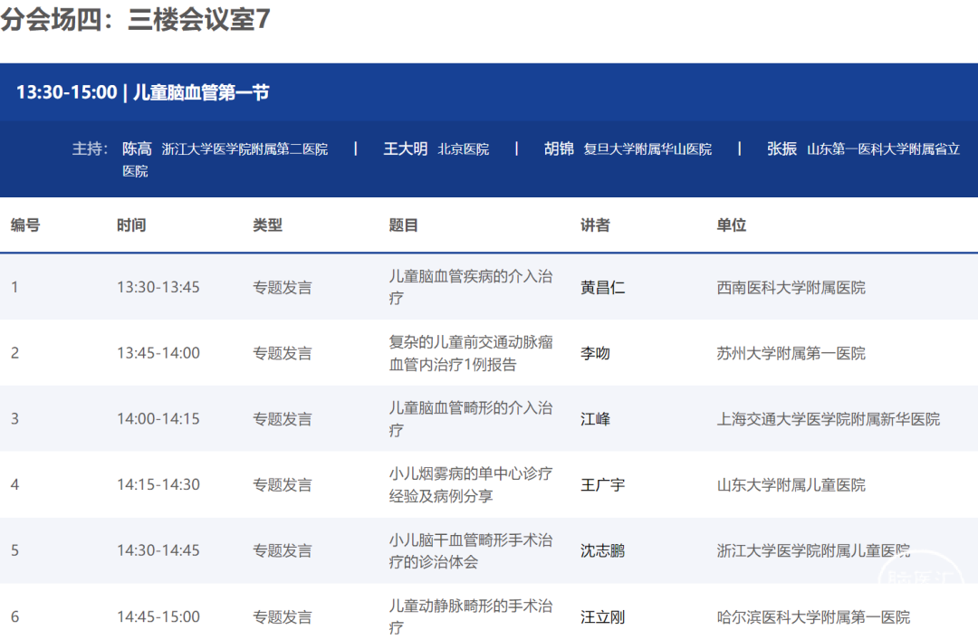Screen dimensions: 978x640
Task: Click the 编号 column header
Action: [x=25, y=225]
